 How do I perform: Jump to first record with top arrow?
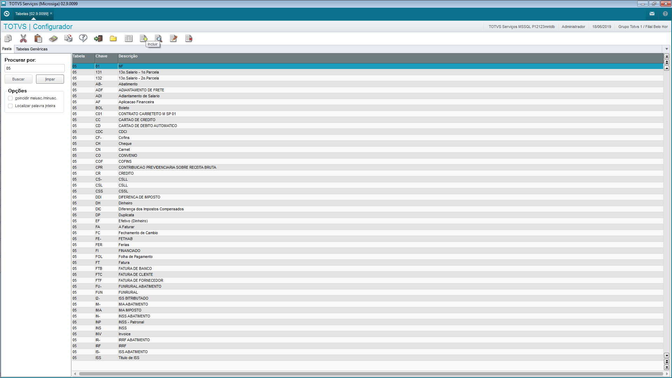click(666, 56)
